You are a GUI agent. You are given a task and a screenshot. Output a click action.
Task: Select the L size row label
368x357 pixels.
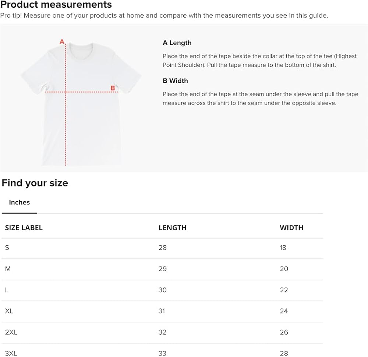pyautogui.click(x=7, y=290)
